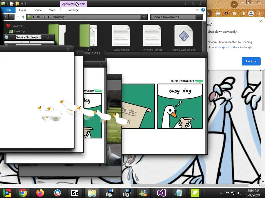265x198 pixels.
Task: Open the usage statistics link
Action: [x=228, y=47]
